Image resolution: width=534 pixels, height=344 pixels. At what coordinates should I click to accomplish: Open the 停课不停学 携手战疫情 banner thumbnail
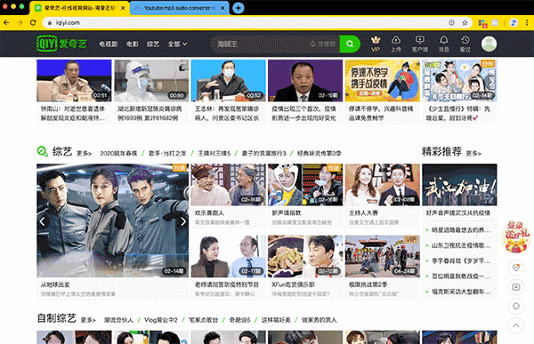coord(383,81)
